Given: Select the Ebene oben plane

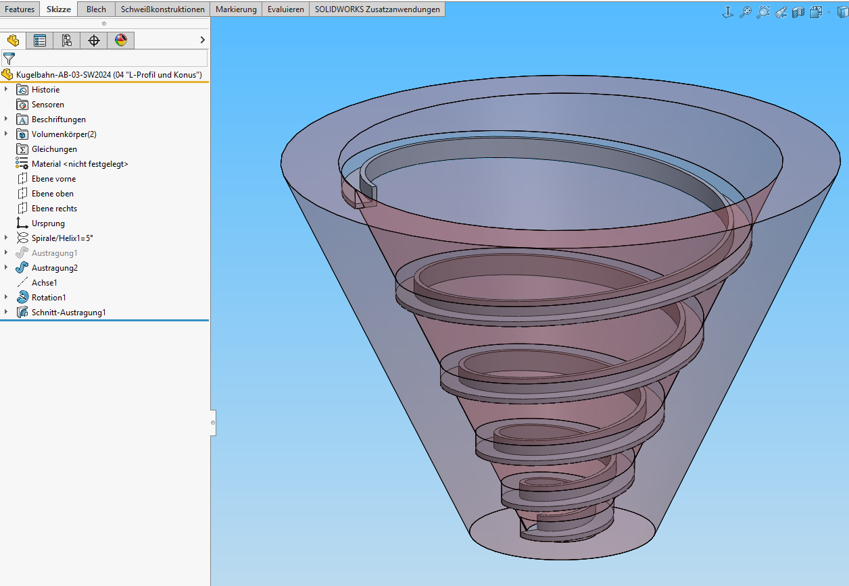Looking at the screenshot, I should (53, 194).
